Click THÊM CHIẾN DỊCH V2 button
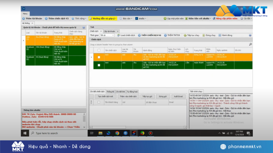The width and height of the screenshot is (273, 153). 150,35
